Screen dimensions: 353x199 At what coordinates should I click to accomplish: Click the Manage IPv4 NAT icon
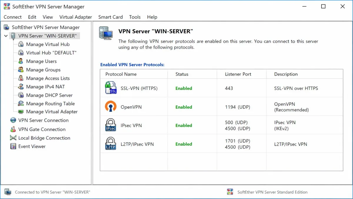click(21, 87)
